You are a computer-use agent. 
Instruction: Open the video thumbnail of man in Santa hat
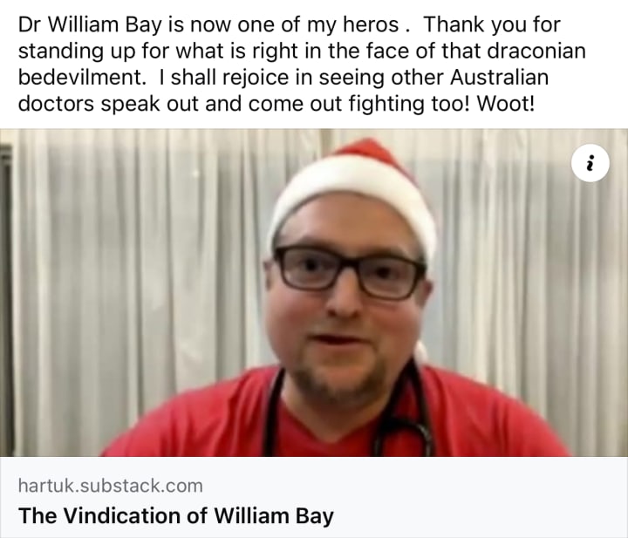pyautogui.click(x=314, y=293)
